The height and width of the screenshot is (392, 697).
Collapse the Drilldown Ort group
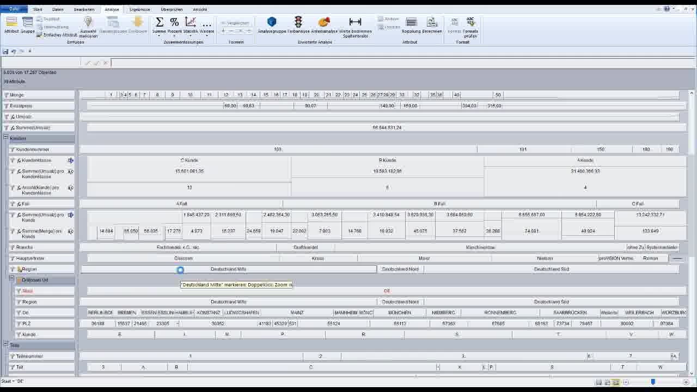[x=11, y=278]
